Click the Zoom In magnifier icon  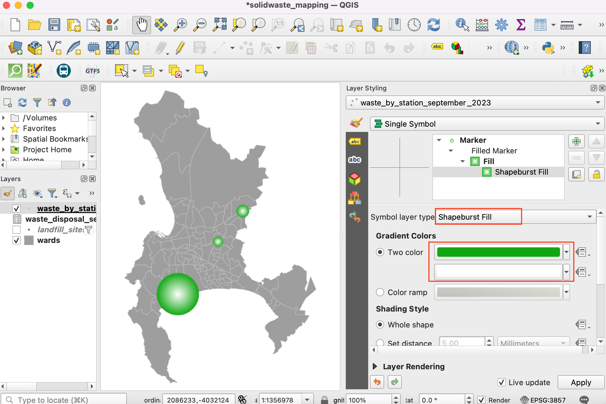click(x=180, y=25)
